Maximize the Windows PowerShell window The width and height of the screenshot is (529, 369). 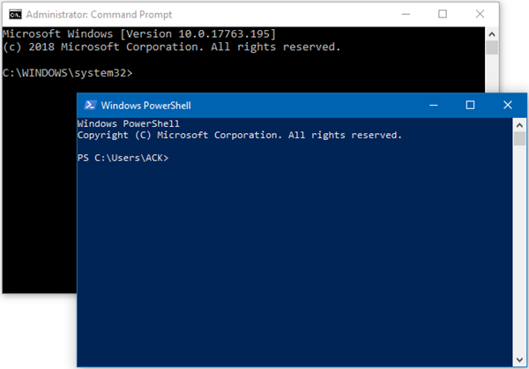click(x=471, y=105)
